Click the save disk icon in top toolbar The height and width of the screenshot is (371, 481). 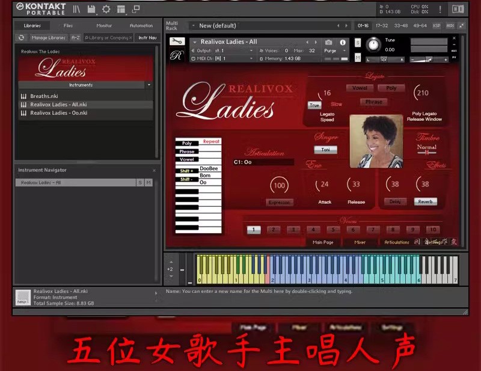pyautogui.click(x=91, y=8)
